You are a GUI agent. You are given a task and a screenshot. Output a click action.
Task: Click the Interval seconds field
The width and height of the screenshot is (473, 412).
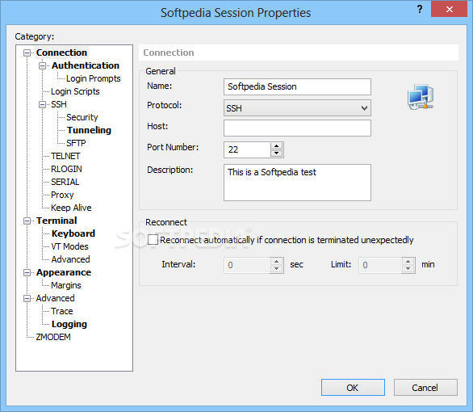pos(247,265)
